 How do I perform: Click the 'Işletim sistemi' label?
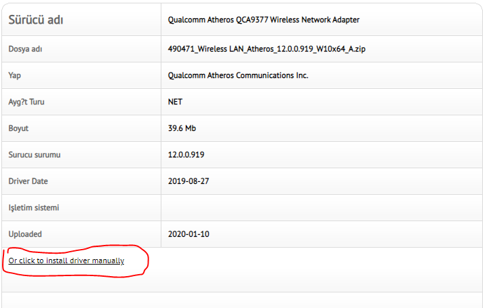tap(34, 208)
